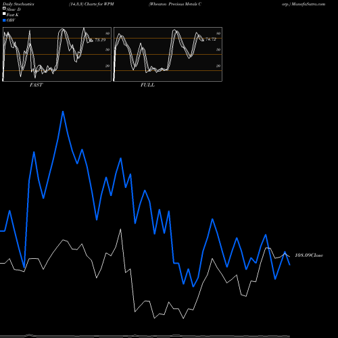This screenshot has width=338, height=338.
Task: Click the 'Fast K' legend label
Action: point(13,15)
